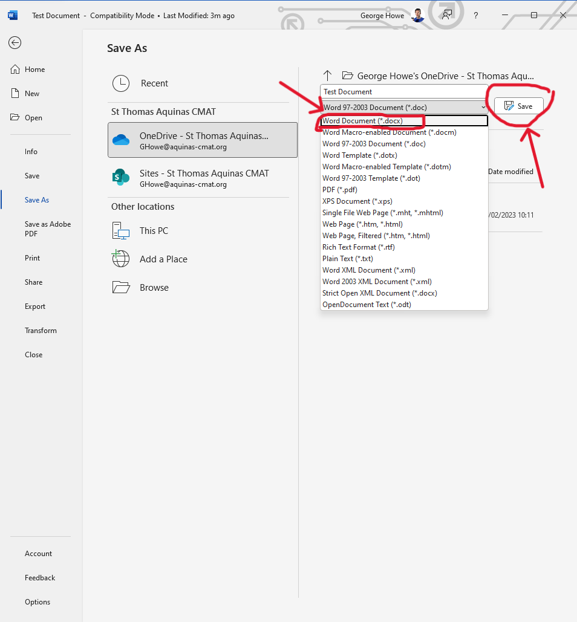Close the Word window

[x=562, y=15]
